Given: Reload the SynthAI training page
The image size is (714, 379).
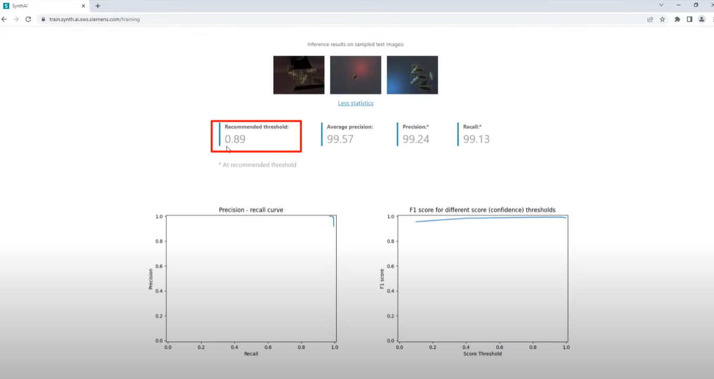Looking at the screenshot, I should click(28, 19).
